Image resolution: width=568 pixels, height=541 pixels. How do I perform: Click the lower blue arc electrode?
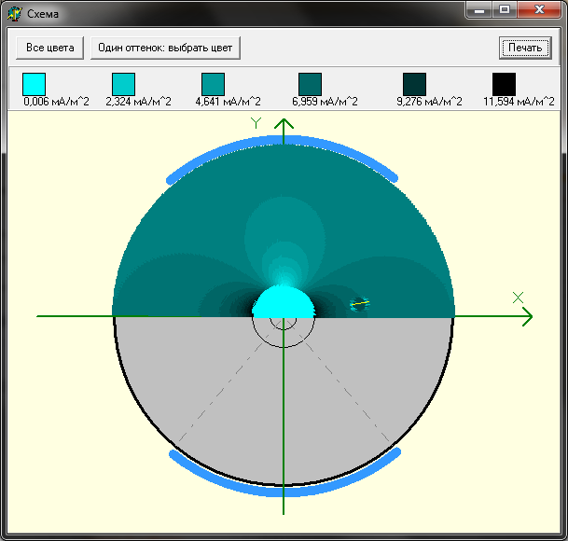284,491
